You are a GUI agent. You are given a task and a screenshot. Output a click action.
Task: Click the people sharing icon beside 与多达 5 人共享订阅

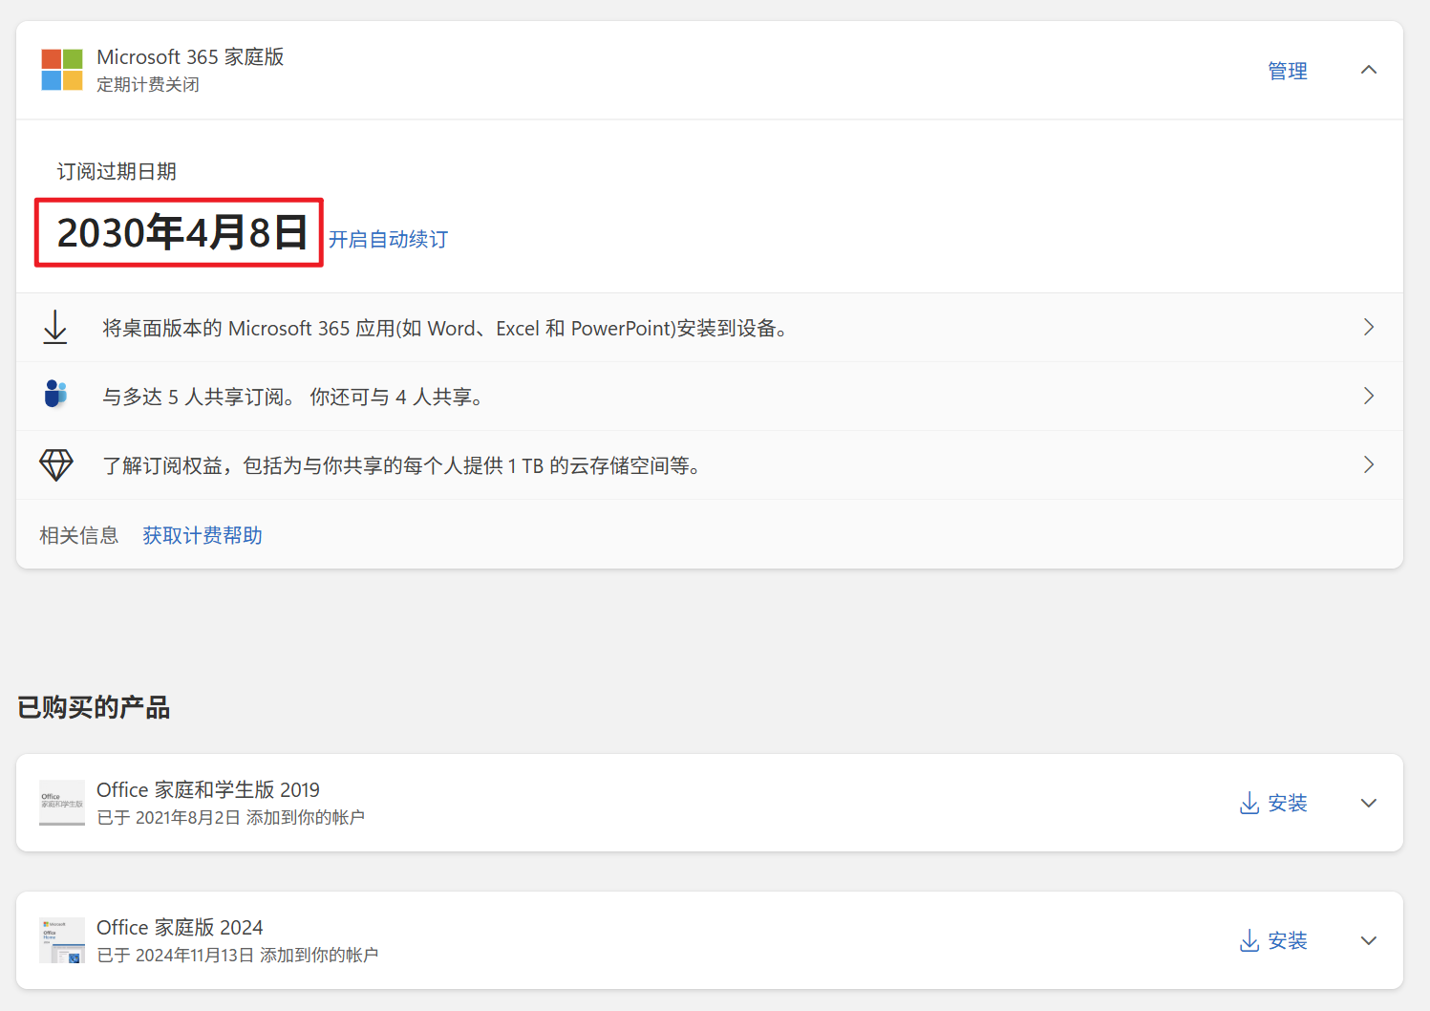(56, 394)
